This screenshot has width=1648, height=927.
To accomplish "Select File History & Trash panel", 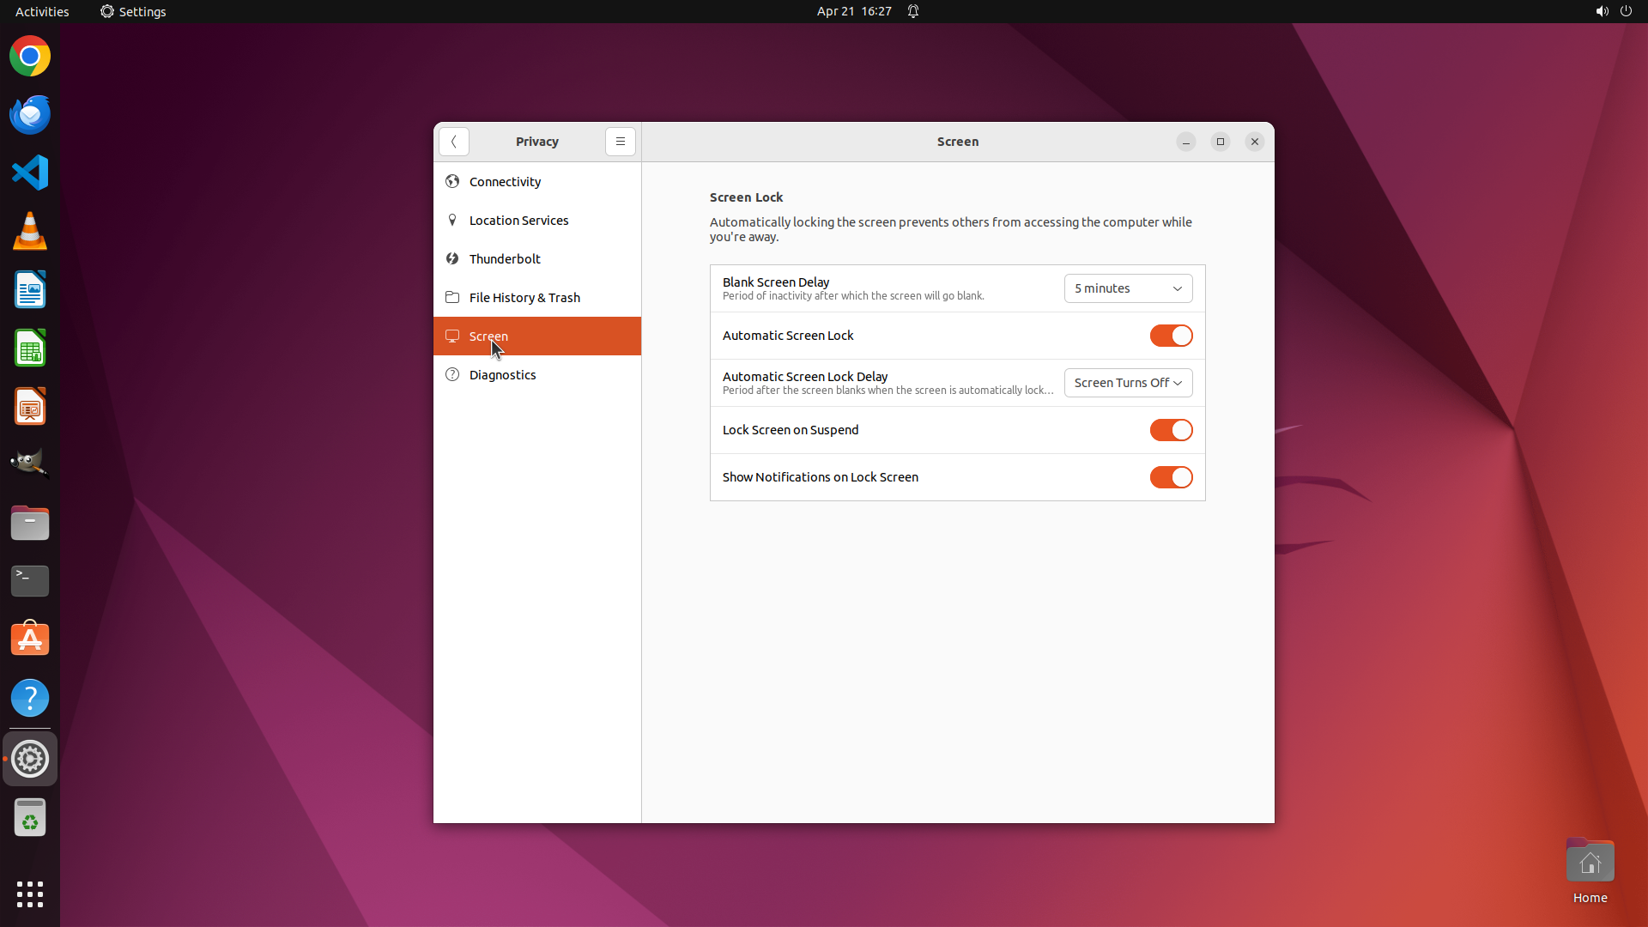I will (524, 298).
